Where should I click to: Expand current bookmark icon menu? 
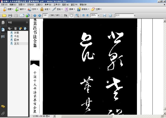(25, 28)
